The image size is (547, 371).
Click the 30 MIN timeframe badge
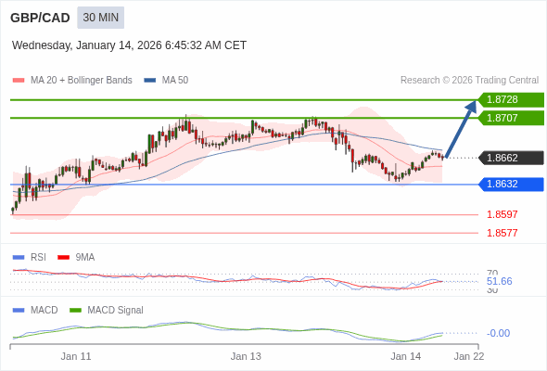point(100,18)
